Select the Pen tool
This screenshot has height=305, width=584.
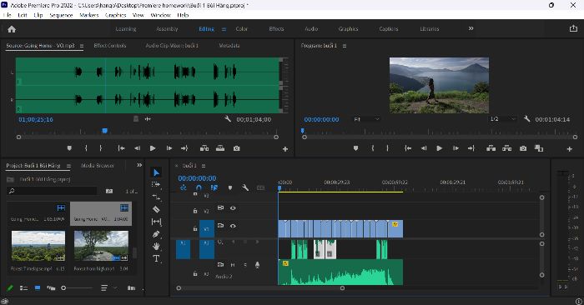click(156, 234)
